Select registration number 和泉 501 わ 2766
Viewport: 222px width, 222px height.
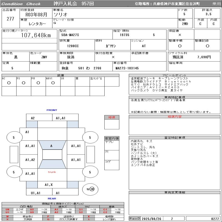click(81, 68)
